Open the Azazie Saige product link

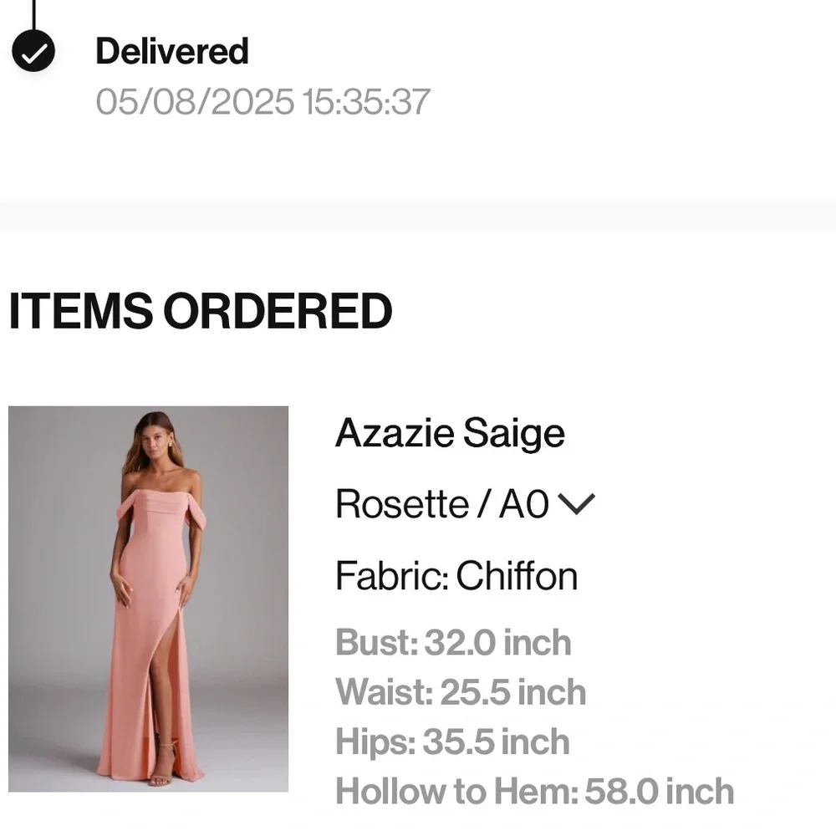pyautogui.click(x=450, y=432)
